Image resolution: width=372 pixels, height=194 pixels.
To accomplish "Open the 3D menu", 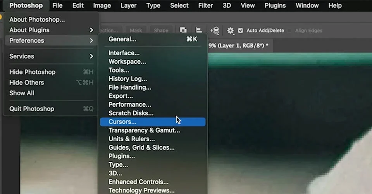I will tap(227, 5).
